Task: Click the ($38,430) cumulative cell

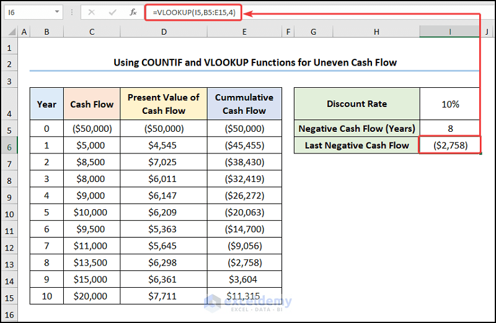Action: pyautogui.click(x=244, y=162)
